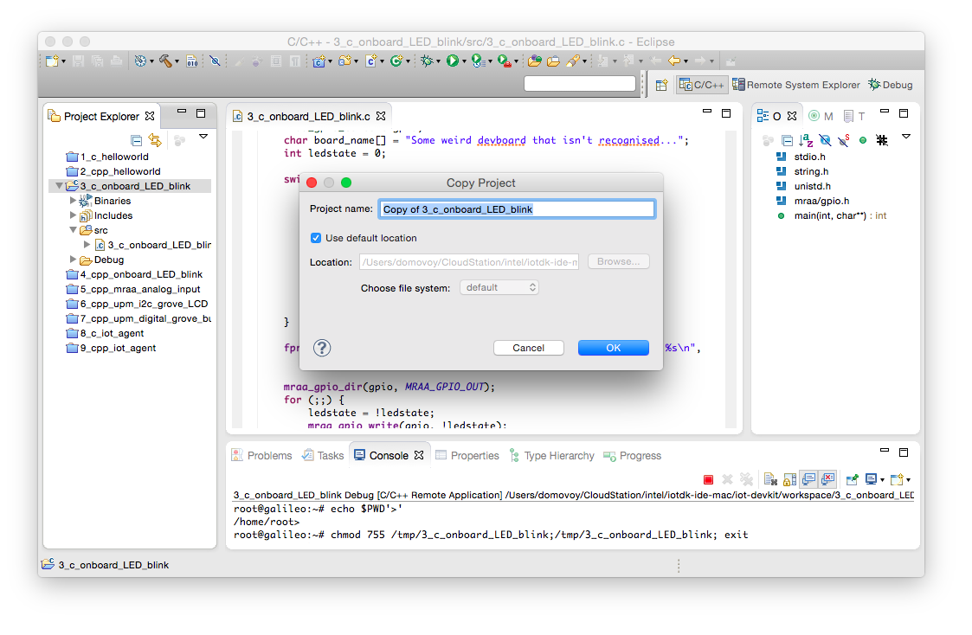The height and width of the screenshot is (635, 972).
Task: Click the Project name text field
Action: coord(517,209)
